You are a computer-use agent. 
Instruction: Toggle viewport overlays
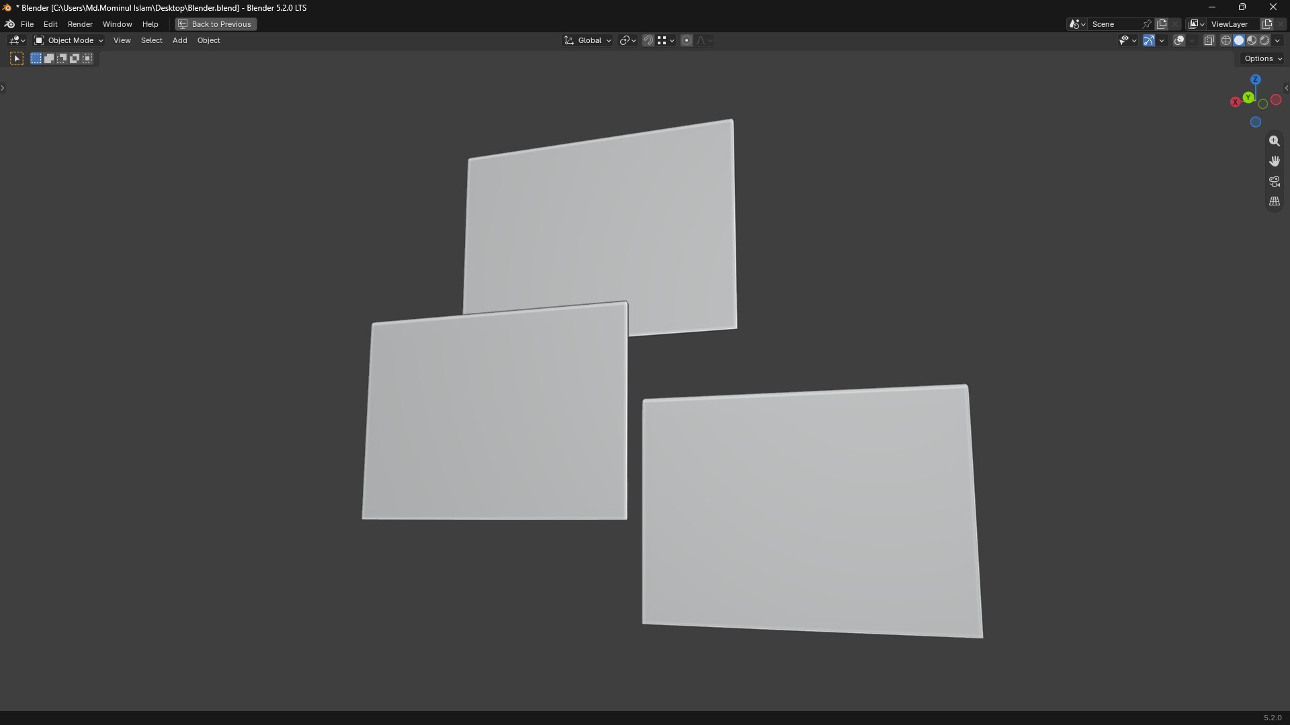pos(1179,41)
